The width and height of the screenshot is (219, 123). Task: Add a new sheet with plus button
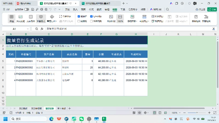pos(70,108)
